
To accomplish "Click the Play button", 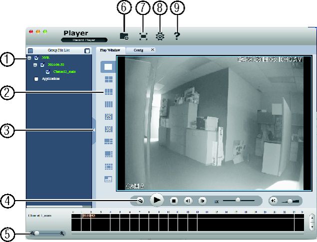I will 157,200.
